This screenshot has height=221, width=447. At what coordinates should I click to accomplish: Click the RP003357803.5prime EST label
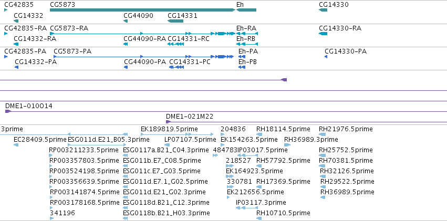click(84, 161)
